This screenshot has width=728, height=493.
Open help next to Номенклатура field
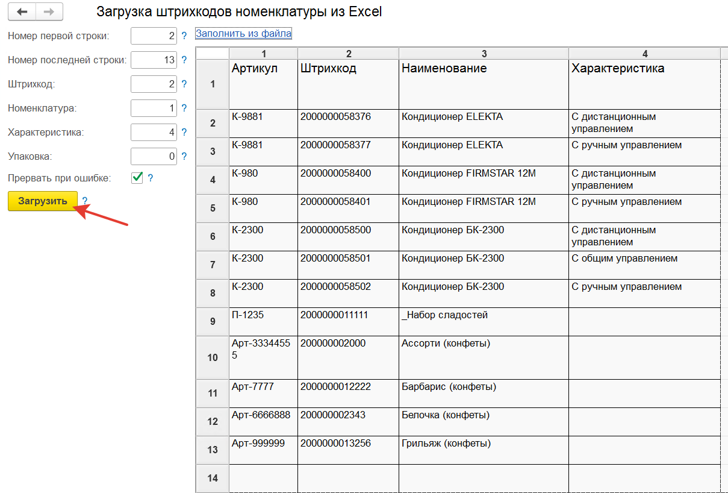[184, 108]
